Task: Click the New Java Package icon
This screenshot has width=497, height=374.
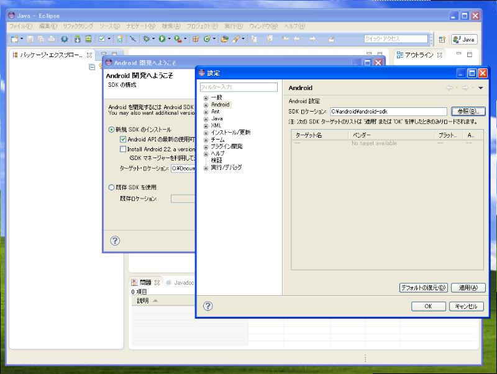Action: [x=196, y=39]
